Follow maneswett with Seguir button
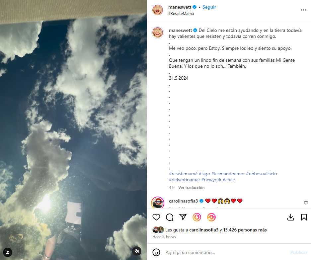The width and height of the screenshot is (311, 260). tap(209, 7)
